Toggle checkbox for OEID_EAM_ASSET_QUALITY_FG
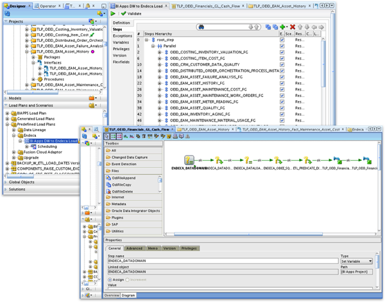This screenshot has height=302, width=385. 282,108
